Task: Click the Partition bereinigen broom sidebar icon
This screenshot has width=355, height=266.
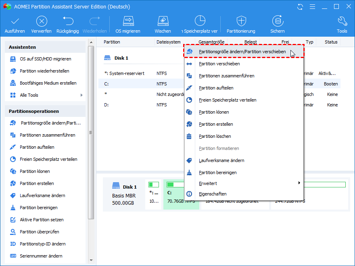Action: (13, 208)
